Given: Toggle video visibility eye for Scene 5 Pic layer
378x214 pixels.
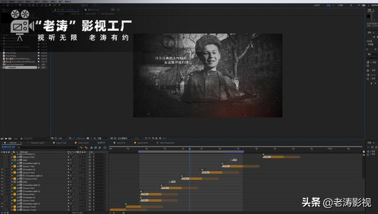Looking at the screenshot, I should tap(2, 179).
